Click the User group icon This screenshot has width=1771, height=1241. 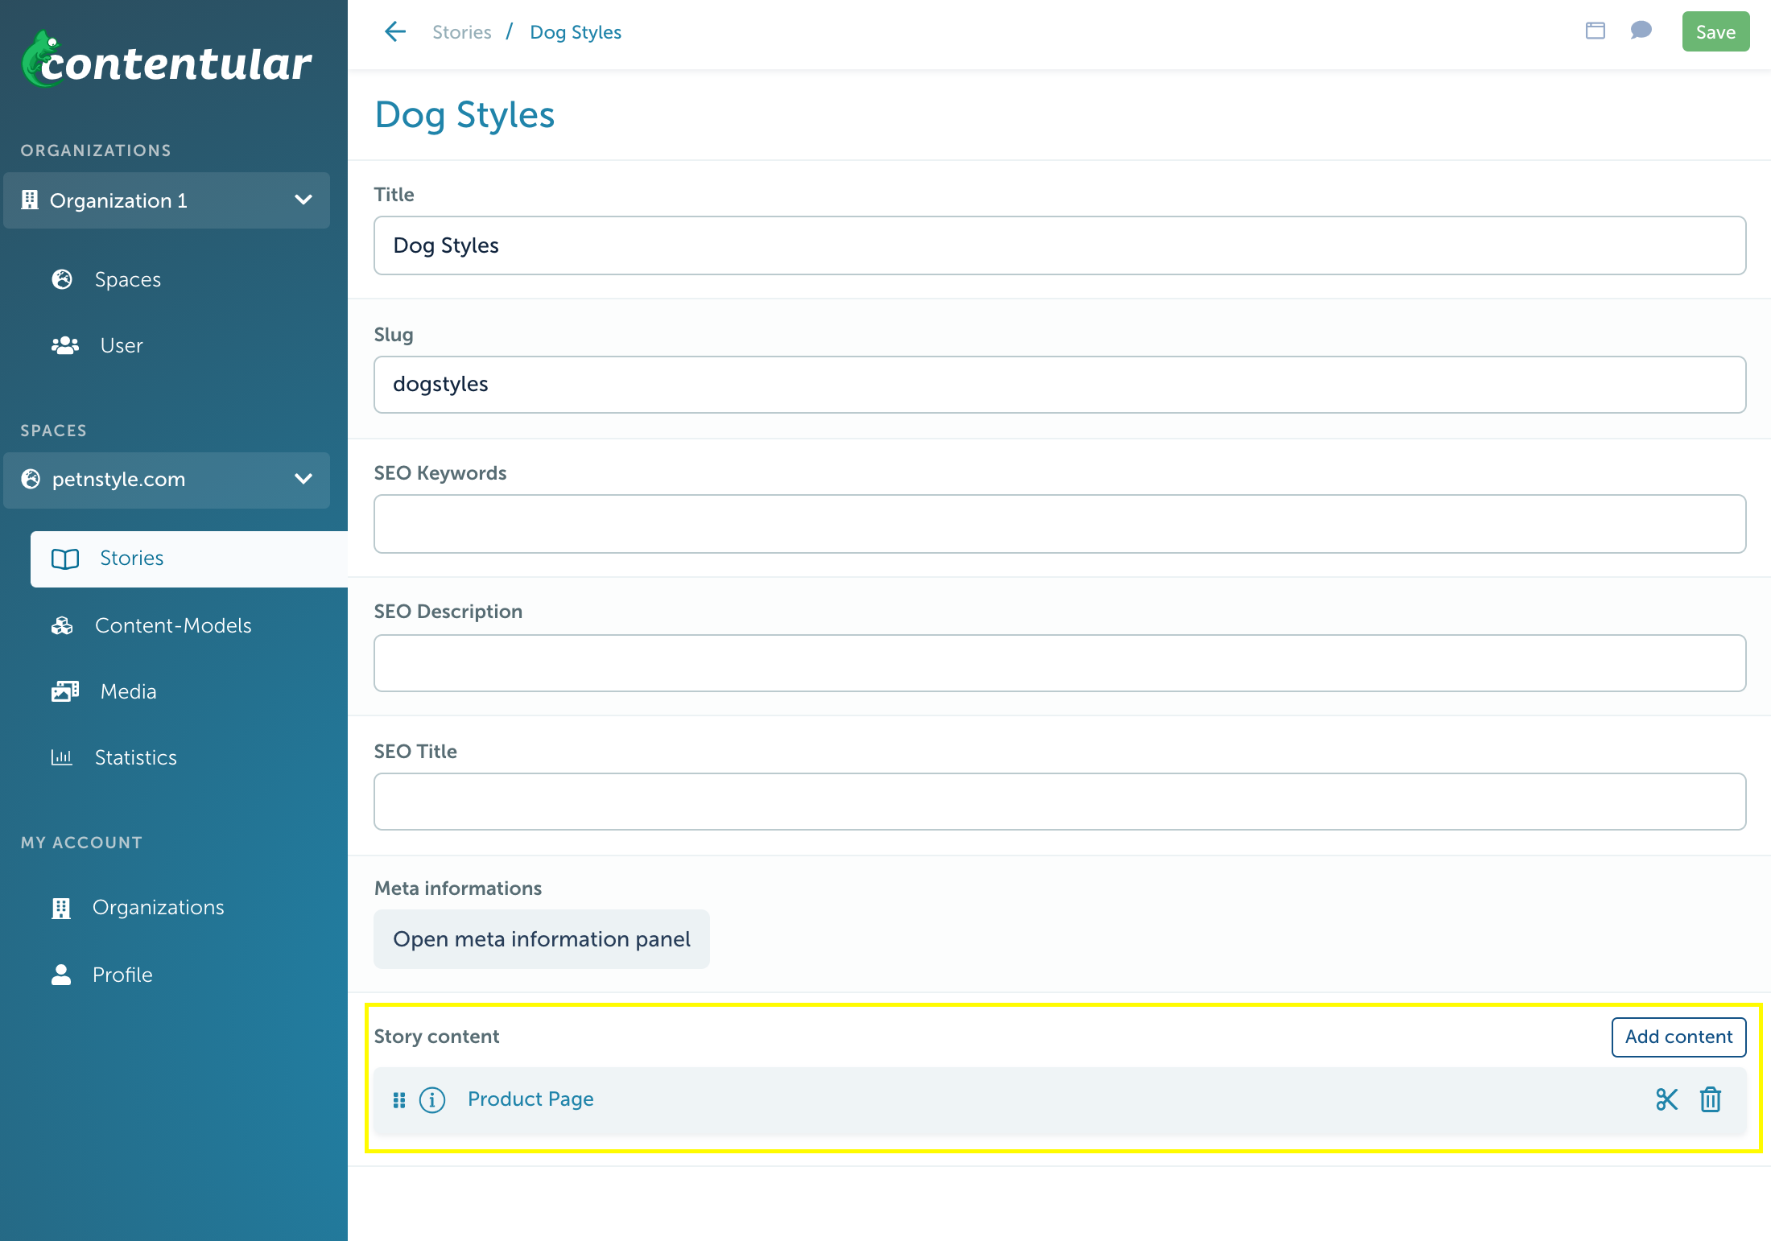(65, 345)
